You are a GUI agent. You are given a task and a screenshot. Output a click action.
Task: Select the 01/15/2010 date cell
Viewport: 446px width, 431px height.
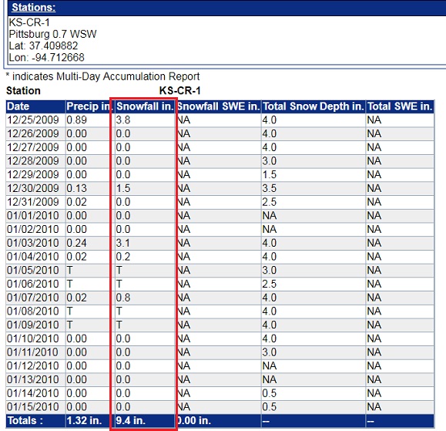(x=32, y=407)
